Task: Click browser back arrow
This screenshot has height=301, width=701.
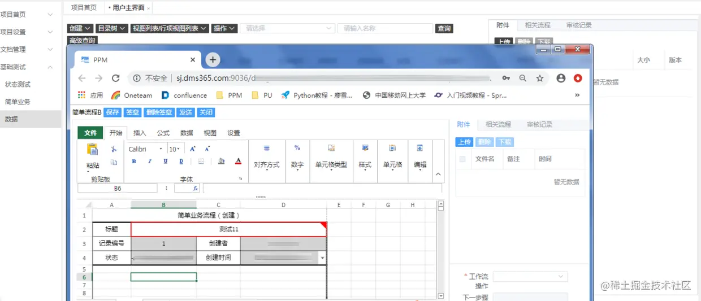Action: coord(82,78)
